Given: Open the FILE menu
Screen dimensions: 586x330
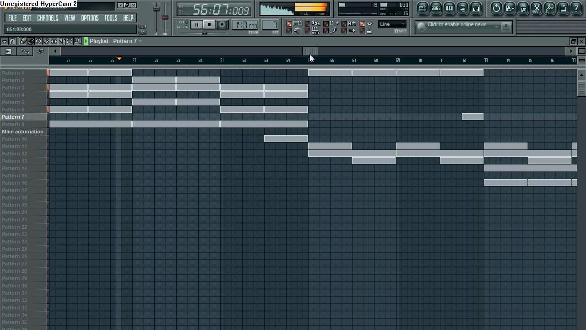Looking at the screenshot, I should click(12, 18).
